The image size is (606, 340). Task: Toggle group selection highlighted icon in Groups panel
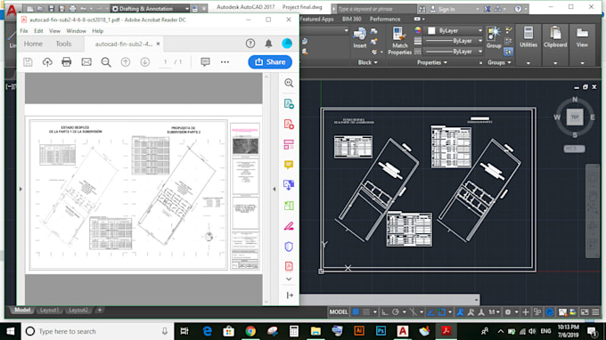pos(509,52)
